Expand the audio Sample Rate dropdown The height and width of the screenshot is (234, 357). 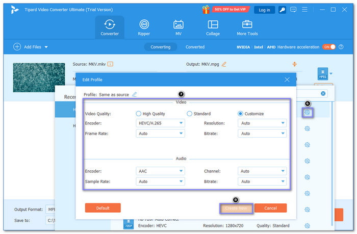coord(160,181)
